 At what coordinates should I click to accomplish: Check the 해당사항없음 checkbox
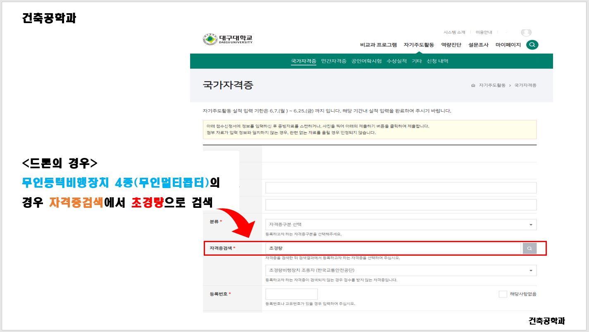click(x=503, y=294)
